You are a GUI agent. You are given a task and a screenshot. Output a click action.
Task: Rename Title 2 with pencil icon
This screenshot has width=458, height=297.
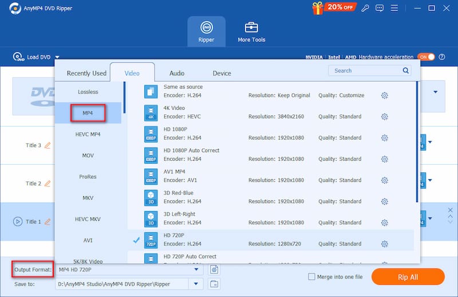tap(48, 183)
